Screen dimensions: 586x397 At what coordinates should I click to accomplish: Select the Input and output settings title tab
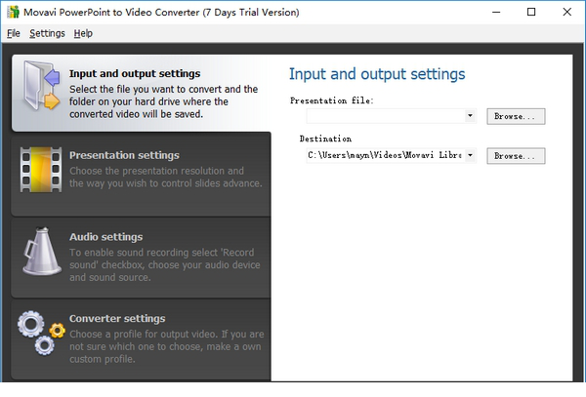coord(135,73)
